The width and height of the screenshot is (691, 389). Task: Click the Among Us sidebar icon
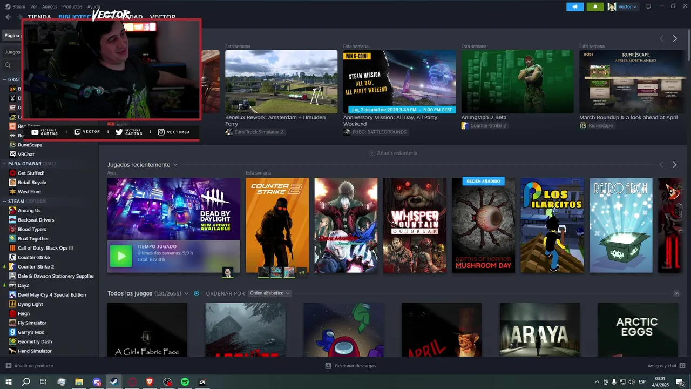pos(12,210)
